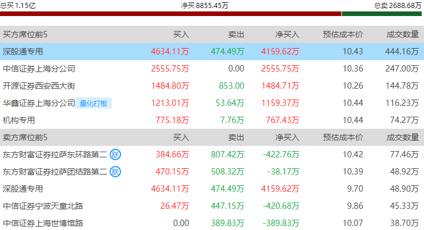424x230 pixels.
Task: Click 444.16万 volume value
Action: pyautogui.click(x=402, y=51)
